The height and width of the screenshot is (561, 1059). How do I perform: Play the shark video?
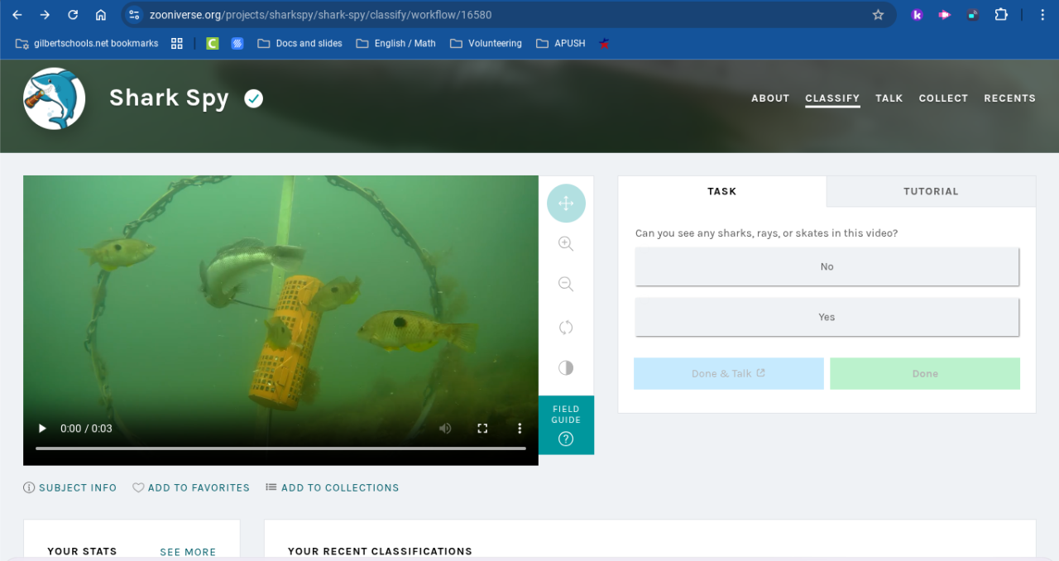tap(42, 429)
